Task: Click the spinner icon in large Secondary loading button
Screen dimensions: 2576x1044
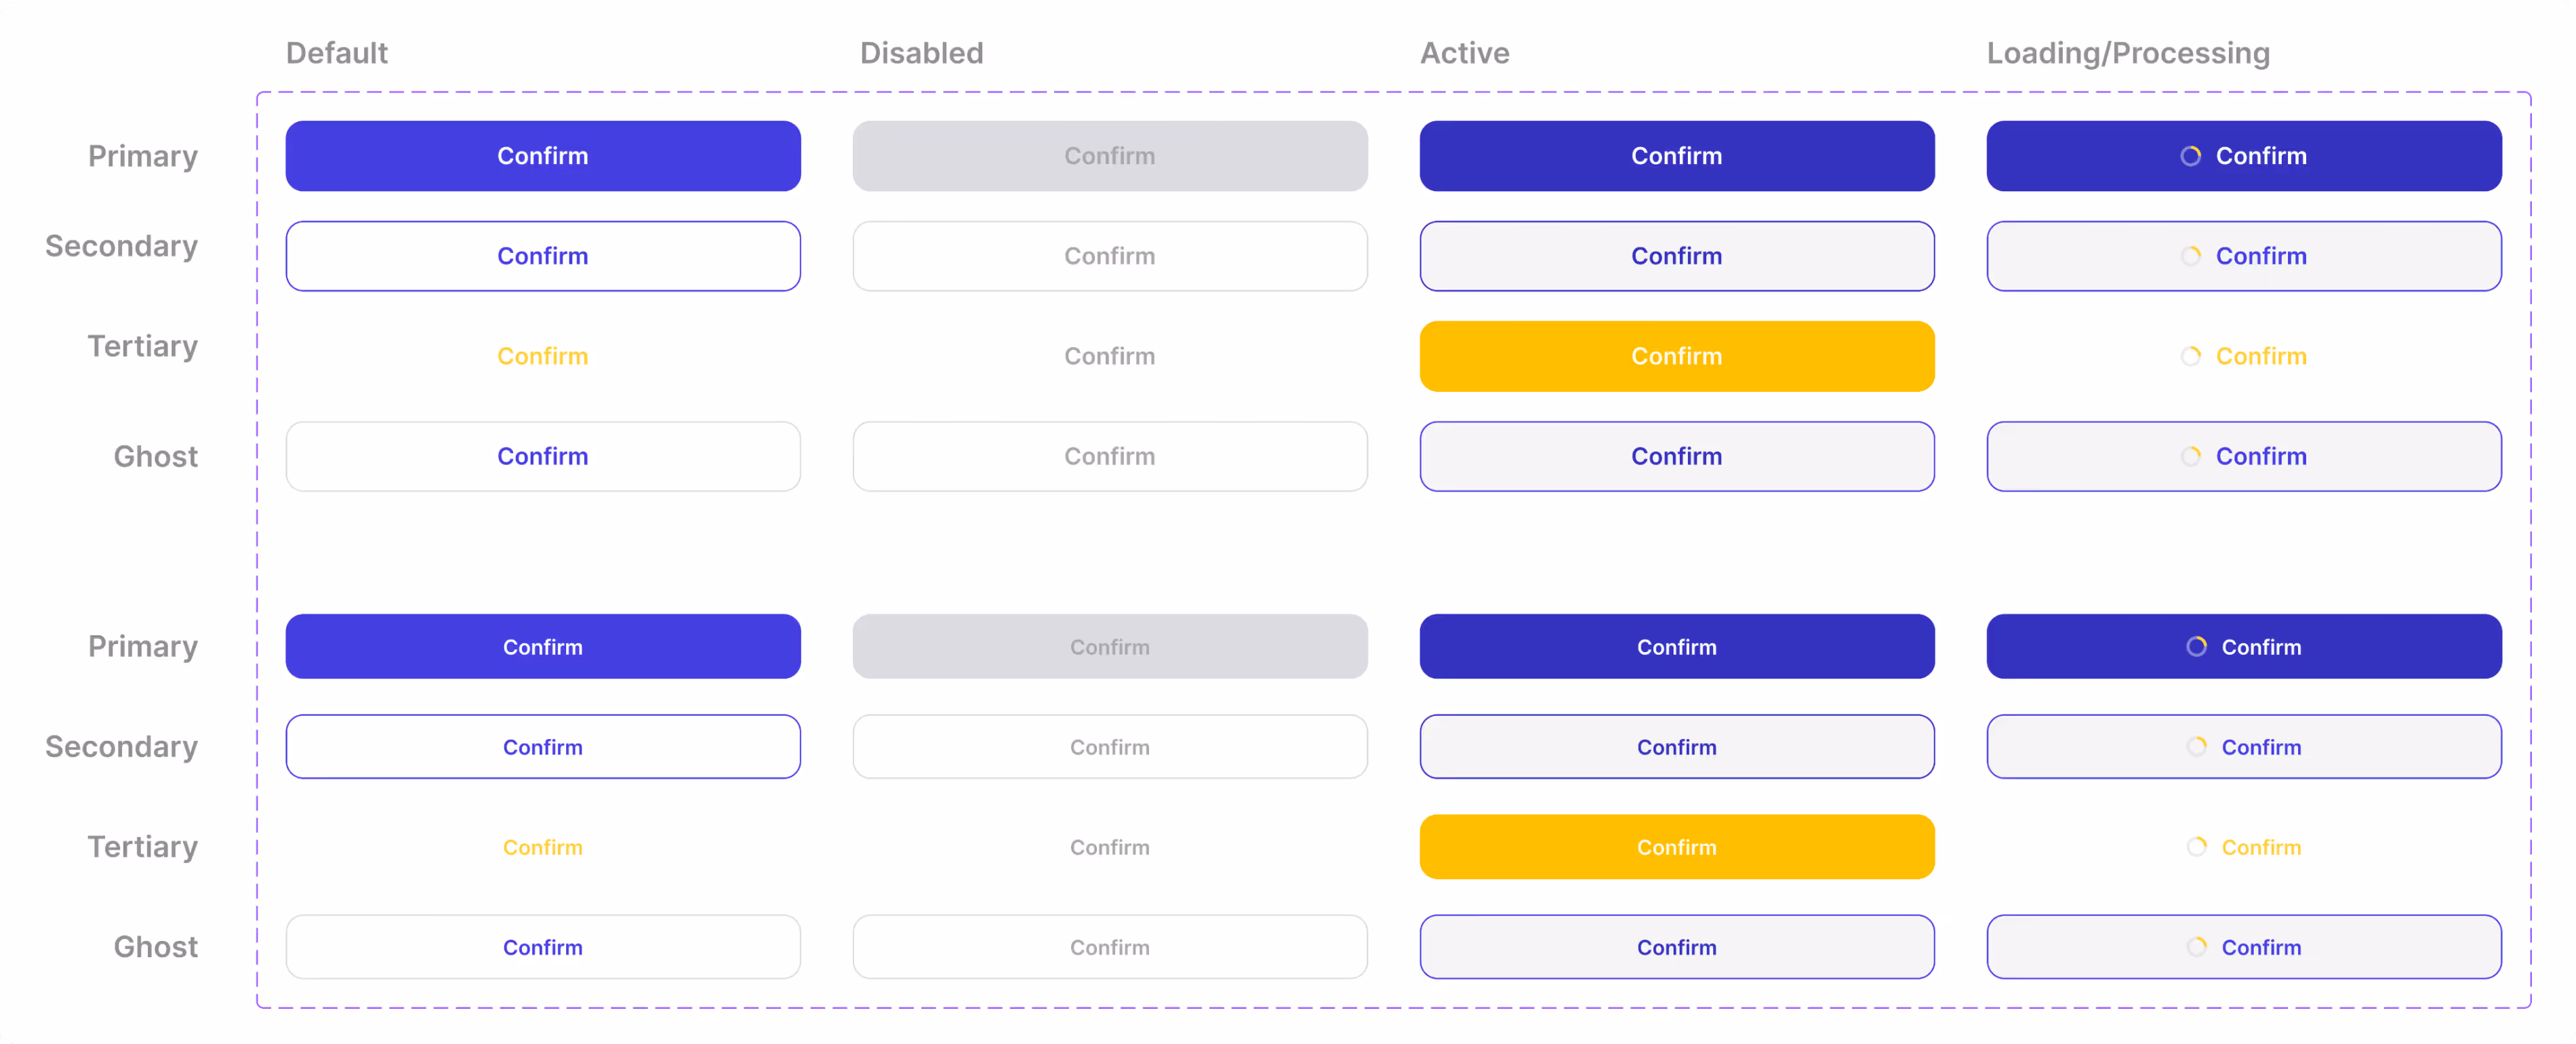Action: (2190, 256)
